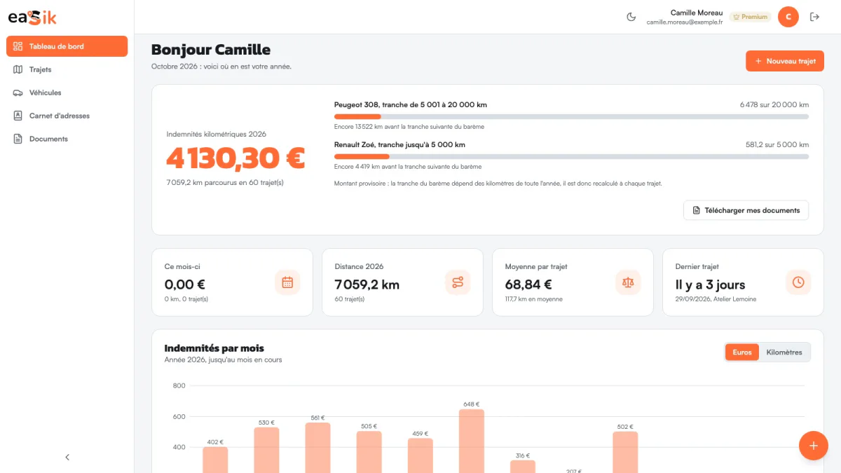This screenshot has width=841, height=473.
Task: Click the calendar icon in Ce mois-ci card
Action: (287, 282)
